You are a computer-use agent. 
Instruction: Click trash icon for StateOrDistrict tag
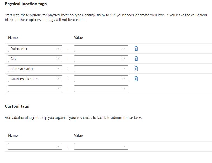point(136,69)
